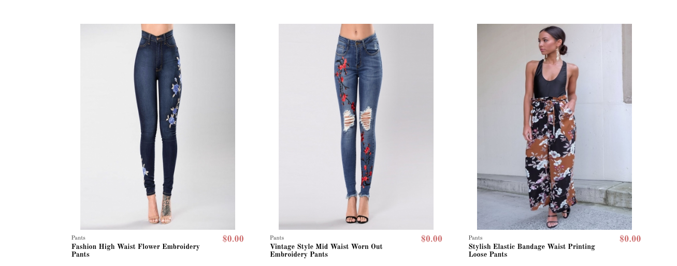The width and height of the screenshot is (677, 266).
Task: Click 'Stylish Elastic Bandage Waist Printing Loose Pants' title
Action: (532, 250)
